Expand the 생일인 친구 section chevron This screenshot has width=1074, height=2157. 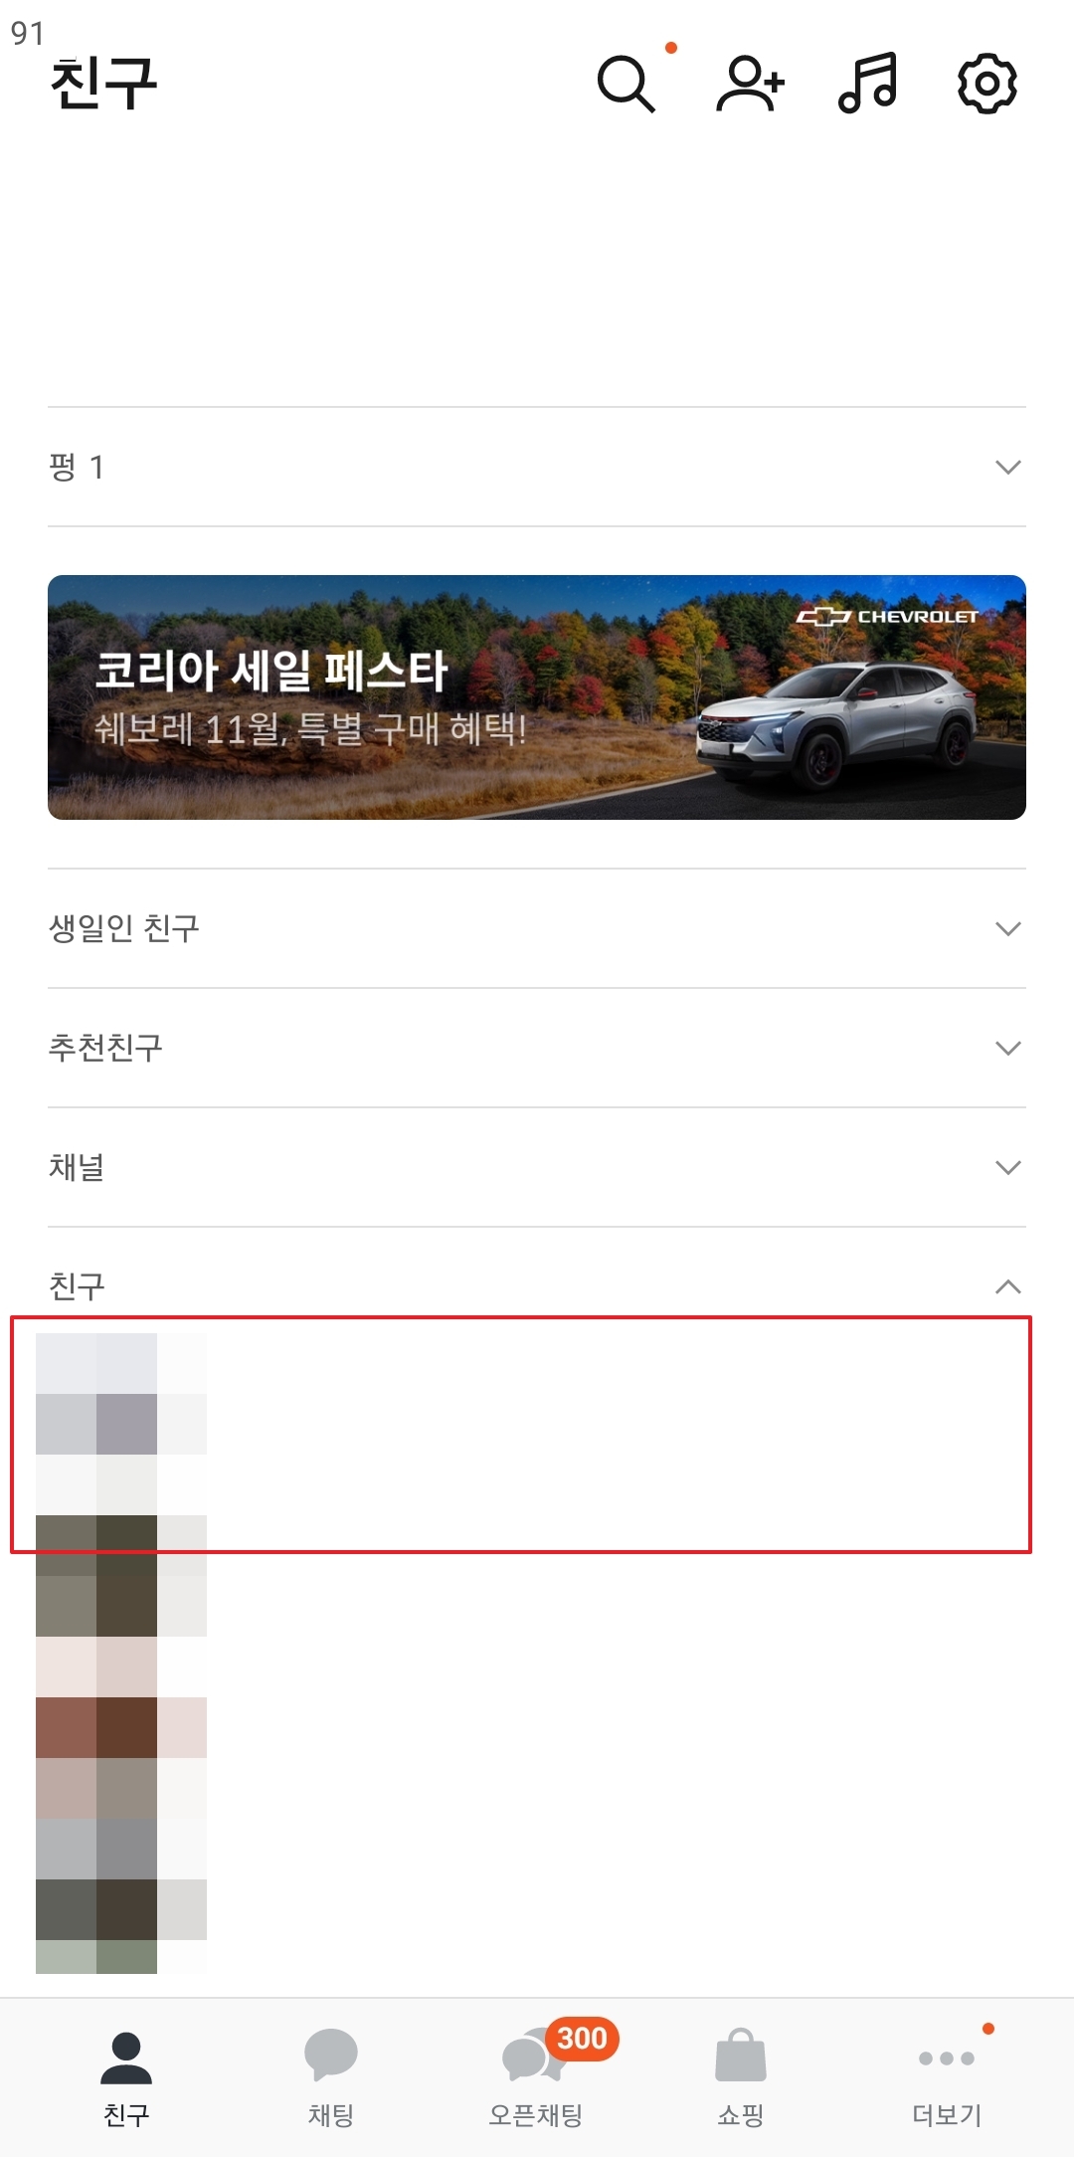point(1008,928)
